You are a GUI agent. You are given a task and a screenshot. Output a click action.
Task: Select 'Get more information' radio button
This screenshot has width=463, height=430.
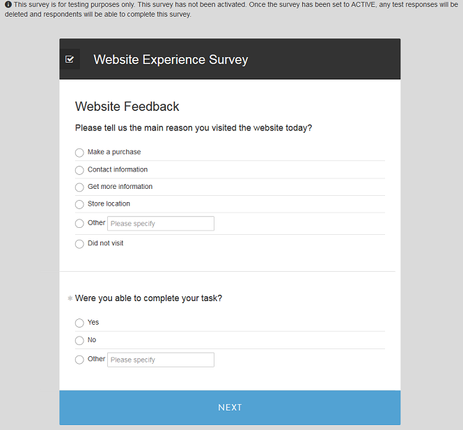tap(79, 187)
